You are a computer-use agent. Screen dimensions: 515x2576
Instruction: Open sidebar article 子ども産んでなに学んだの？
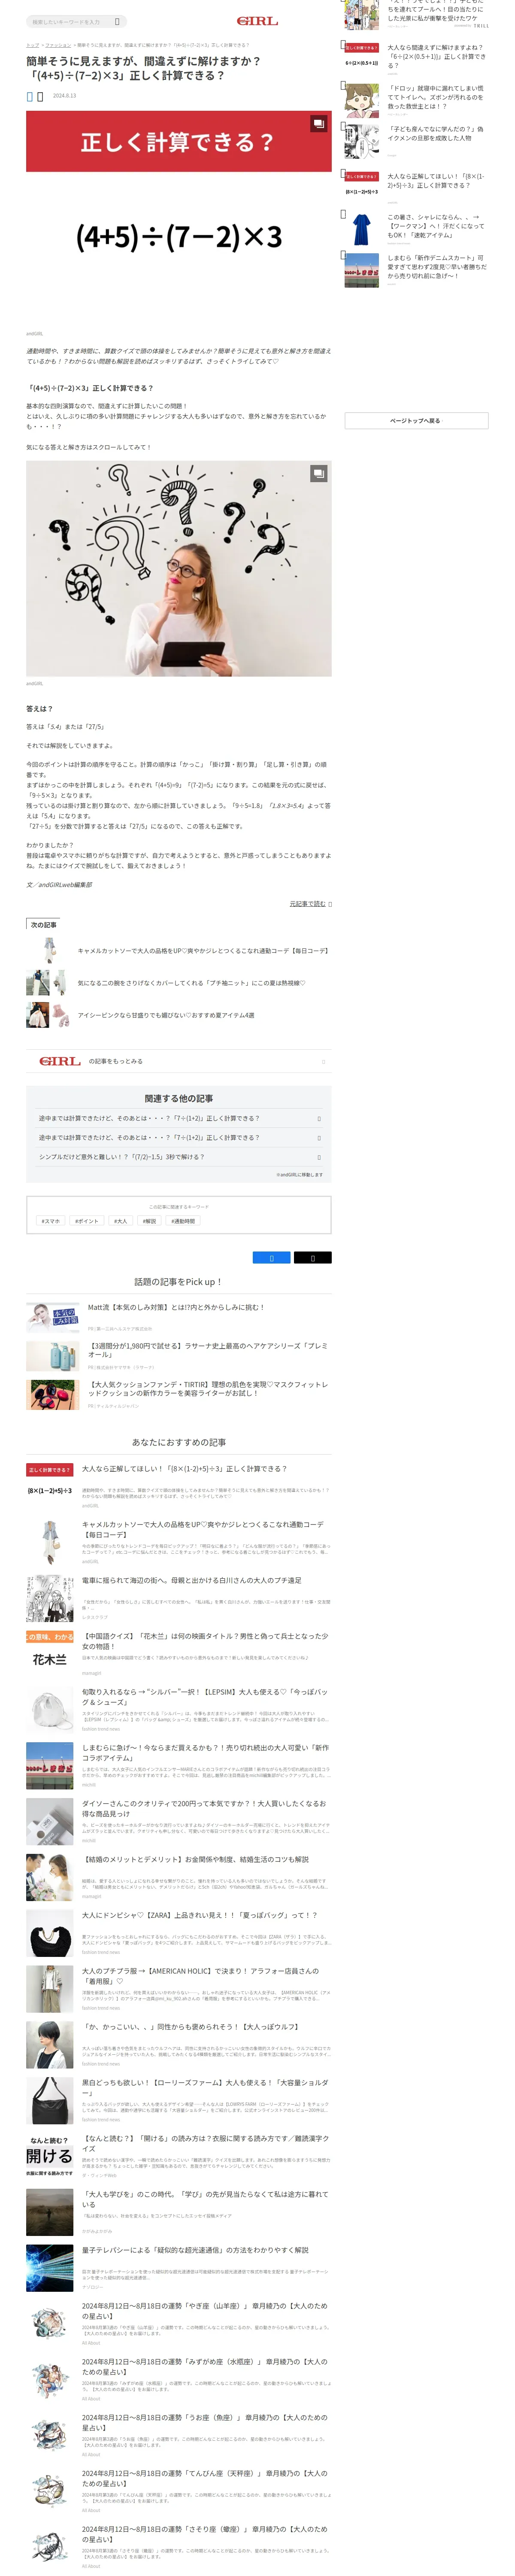[x=436, y=133]
